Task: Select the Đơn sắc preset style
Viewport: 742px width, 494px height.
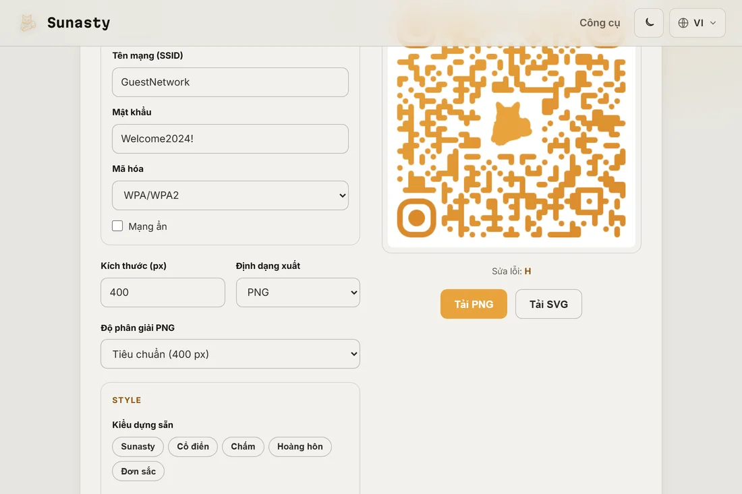Action: pyautogui.click(x=138, y=471)
